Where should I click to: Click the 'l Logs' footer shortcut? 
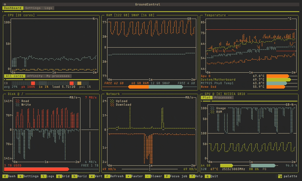[x=47, y=176]
